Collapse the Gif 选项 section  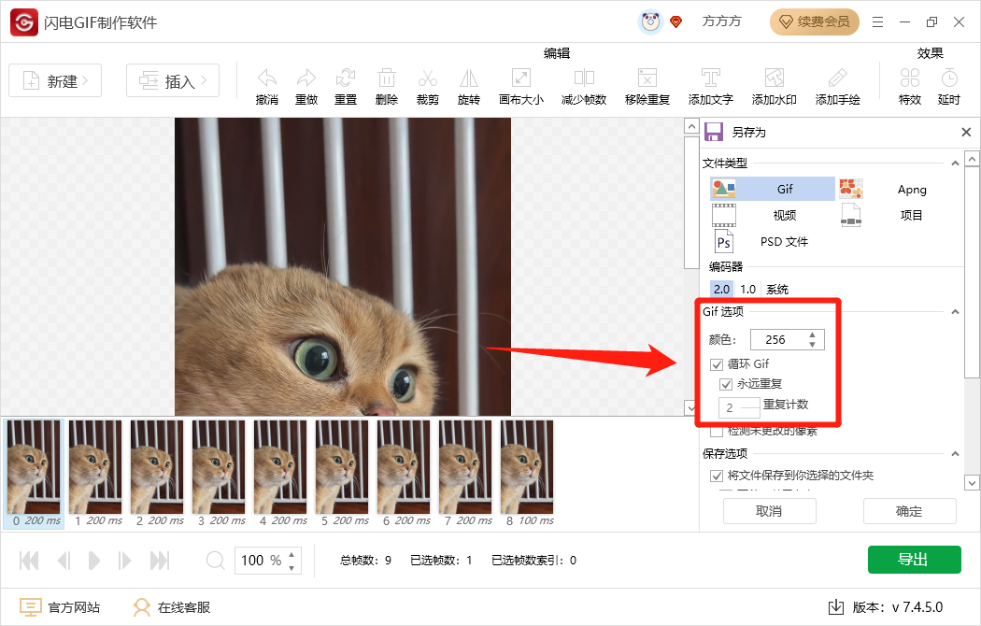coord(955,312)
